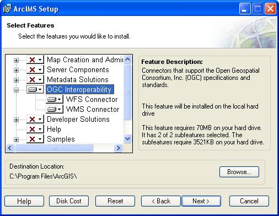
Task: Open the Disk Cost dialog
Action: (69, 201)
